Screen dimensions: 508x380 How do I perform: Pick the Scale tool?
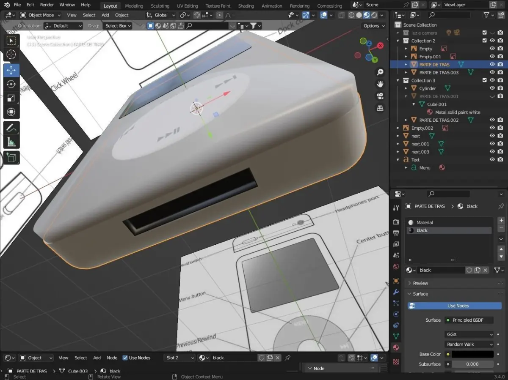click(x=11, y=98)
